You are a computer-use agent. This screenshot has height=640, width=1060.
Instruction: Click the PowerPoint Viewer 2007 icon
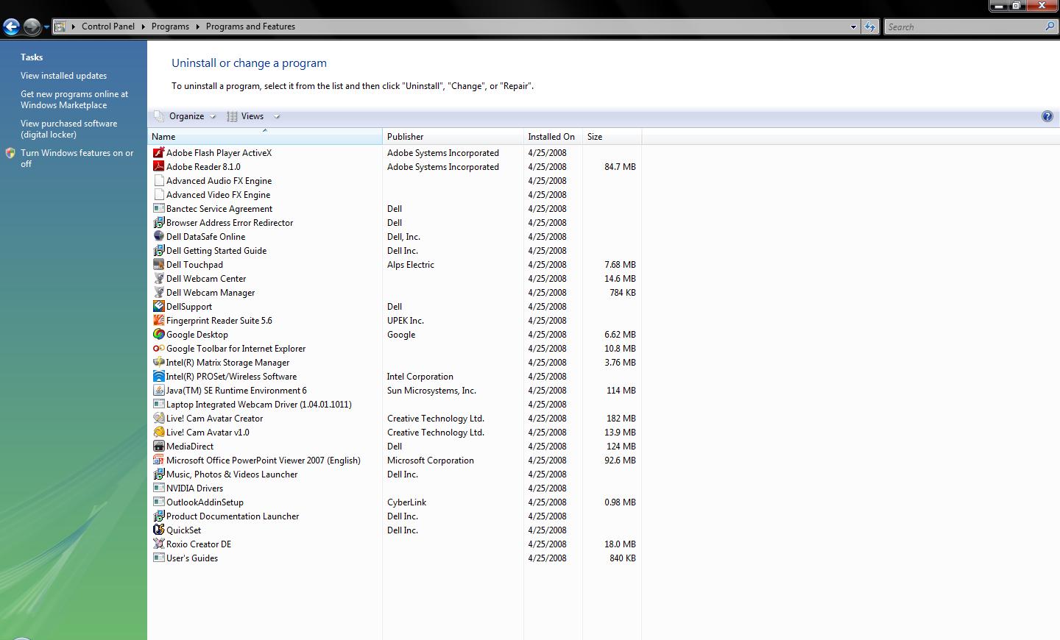(158, 460)
